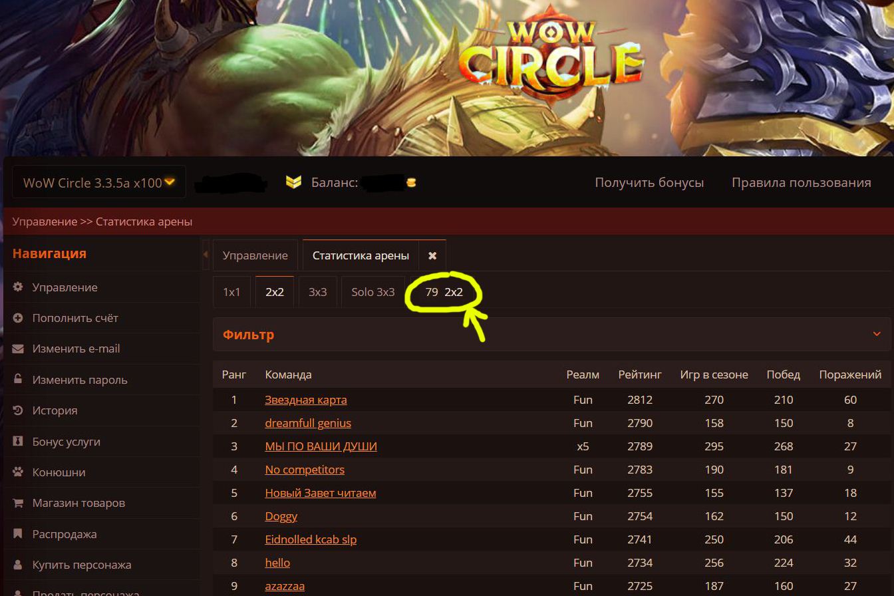Close the Статистика арены tab
This screenshot has height=596, width=894.
pyautogui.click(x=432, y=255)
